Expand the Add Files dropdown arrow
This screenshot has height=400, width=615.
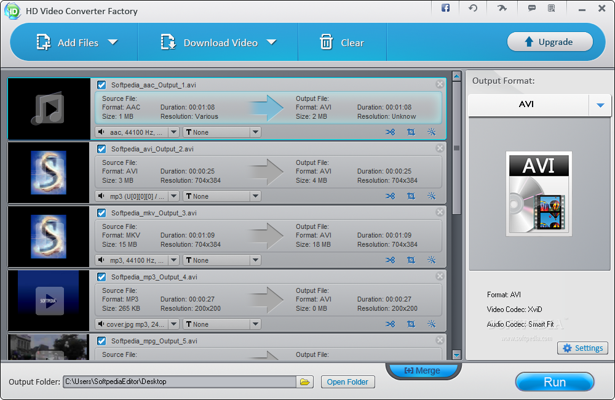(113, 42)
